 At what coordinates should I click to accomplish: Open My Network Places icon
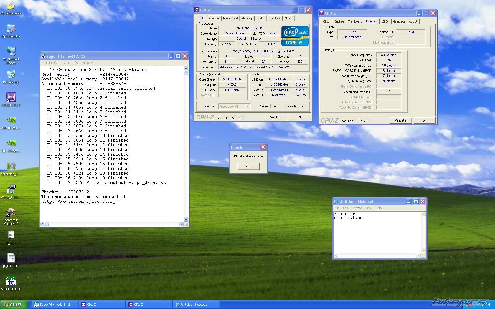pos(11,52)
